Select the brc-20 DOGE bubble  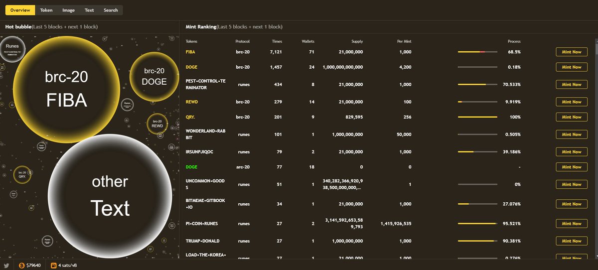tap(154, 76)
